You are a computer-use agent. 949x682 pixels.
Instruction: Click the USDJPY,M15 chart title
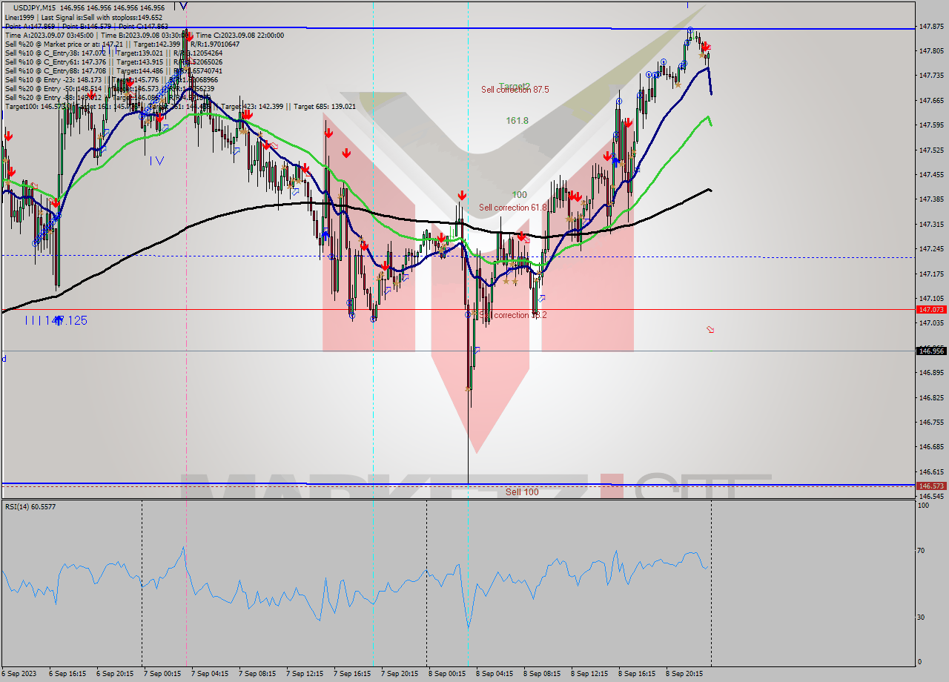[x=34, y=7]
